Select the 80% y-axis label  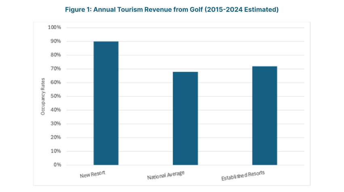point(55,55)
